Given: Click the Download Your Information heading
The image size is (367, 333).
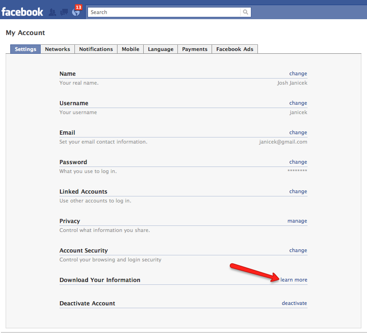Looking at the screenshot, I should [100, 280].
